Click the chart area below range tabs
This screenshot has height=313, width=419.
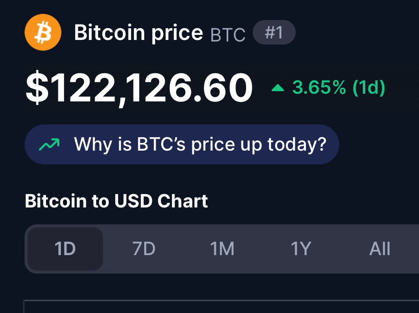pyautogui.click(x=221, y=306)
